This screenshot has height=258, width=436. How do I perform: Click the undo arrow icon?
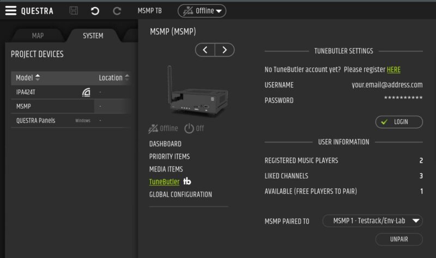pos(95,11)
